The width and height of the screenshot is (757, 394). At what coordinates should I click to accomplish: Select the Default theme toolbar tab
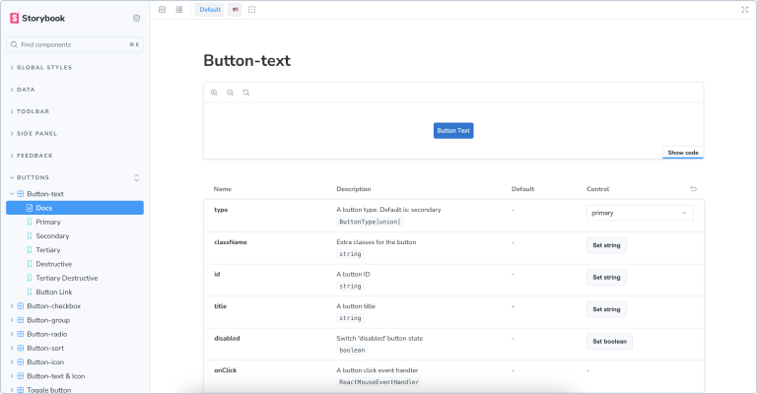pyautogui.click(x=210, y=10)
